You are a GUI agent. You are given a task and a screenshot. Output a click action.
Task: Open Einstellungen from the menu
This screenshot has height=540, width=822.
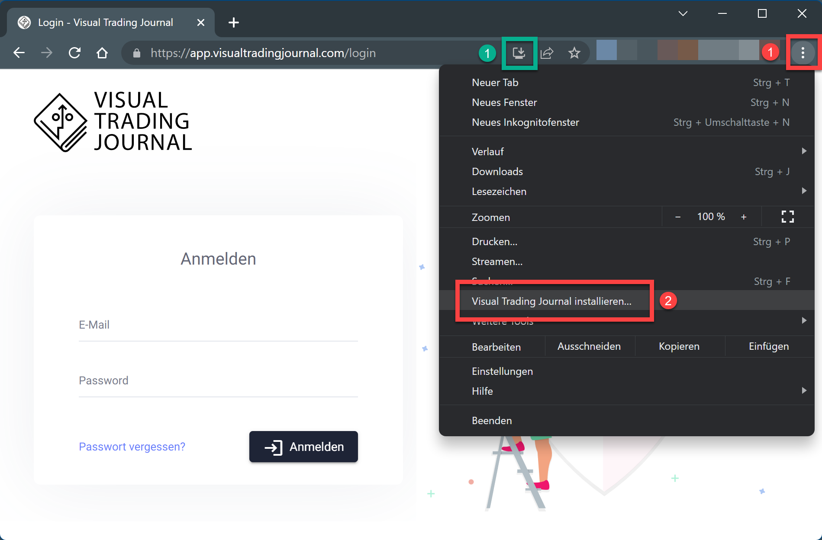[627, 371]
